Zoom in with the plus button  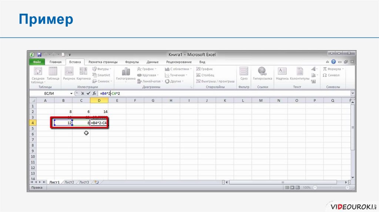coord(347,187)
